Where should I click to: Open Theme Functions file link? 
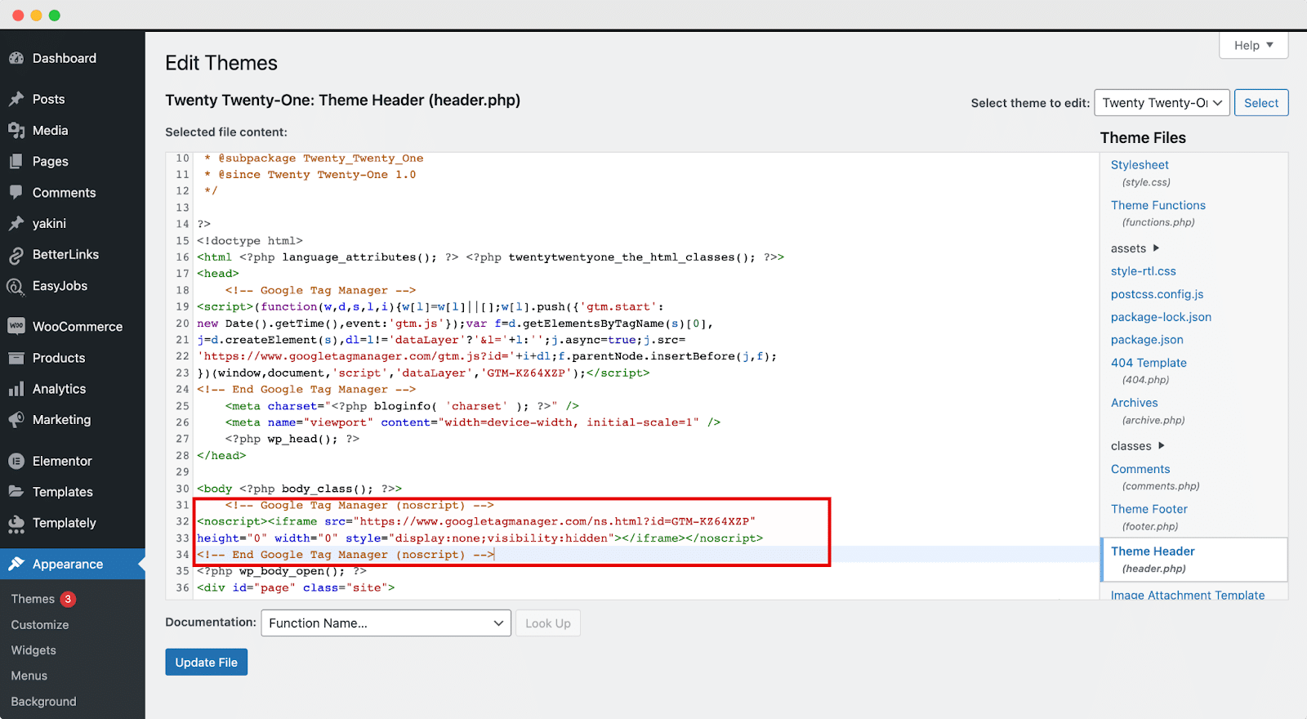tap(1158, 205)
